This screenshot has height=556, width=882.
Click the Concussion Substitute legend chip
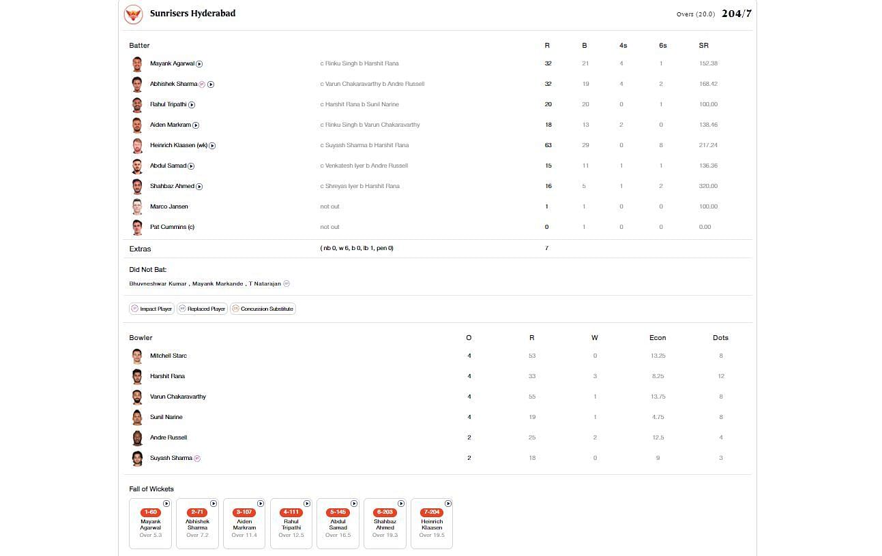pos(263,309)
